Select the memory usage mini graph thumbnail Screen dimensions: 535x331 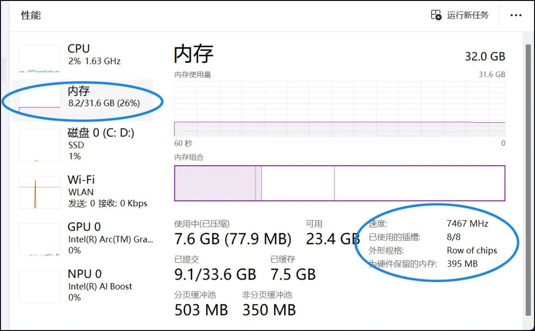(x=40, y=99)
